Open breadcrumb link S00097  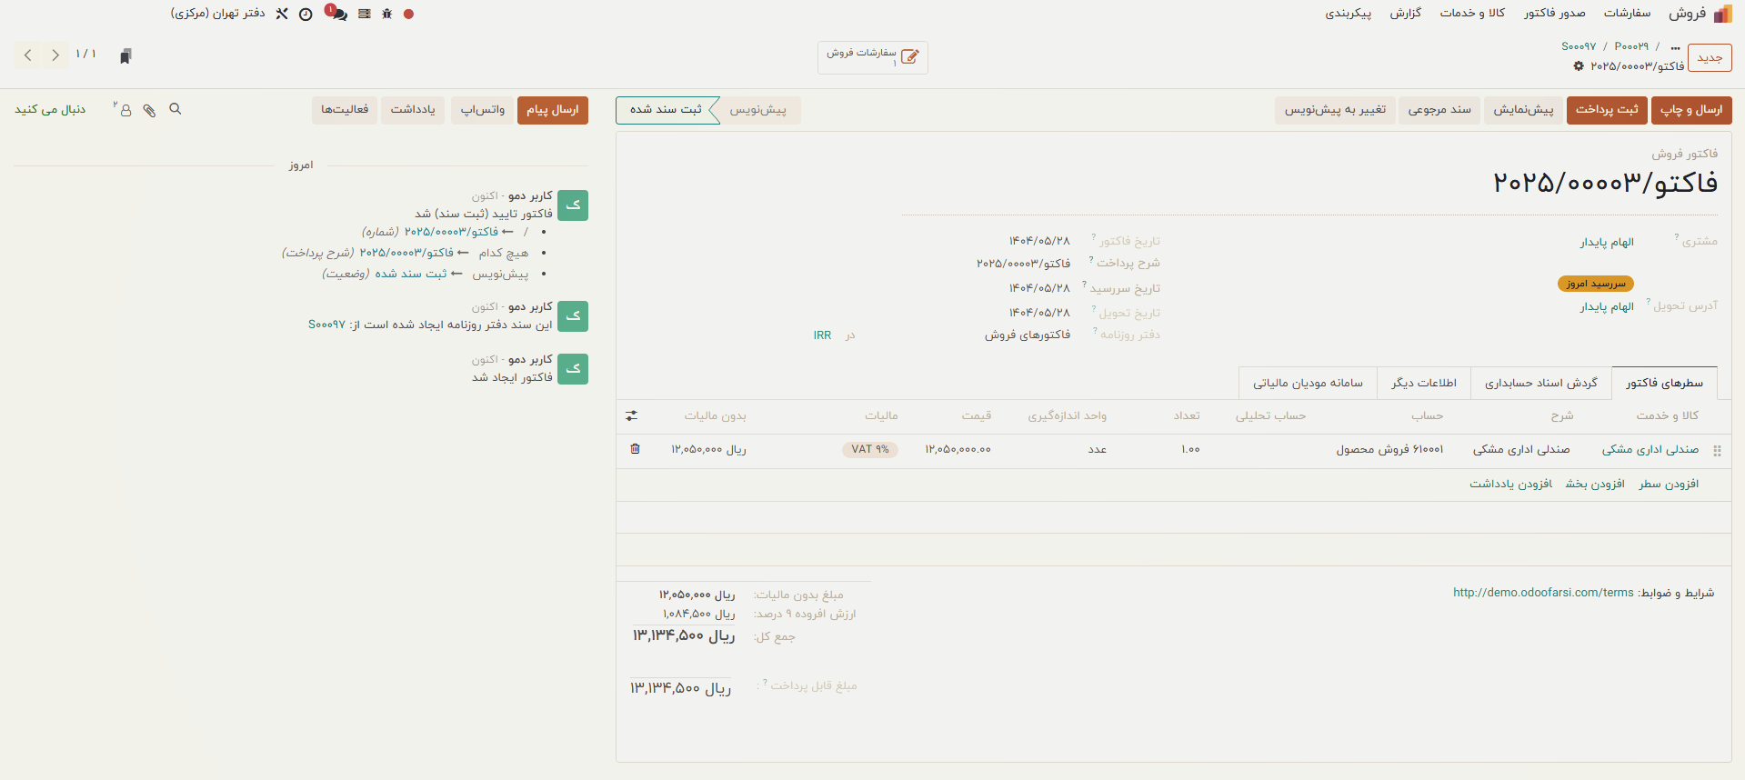(x=1579, y=46)
